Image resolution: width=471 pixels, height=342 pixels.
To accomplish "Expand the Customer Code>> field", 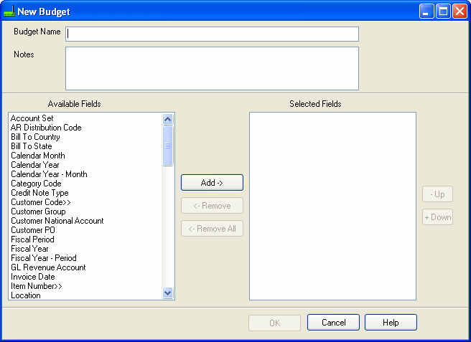I will tap(39, 202).
